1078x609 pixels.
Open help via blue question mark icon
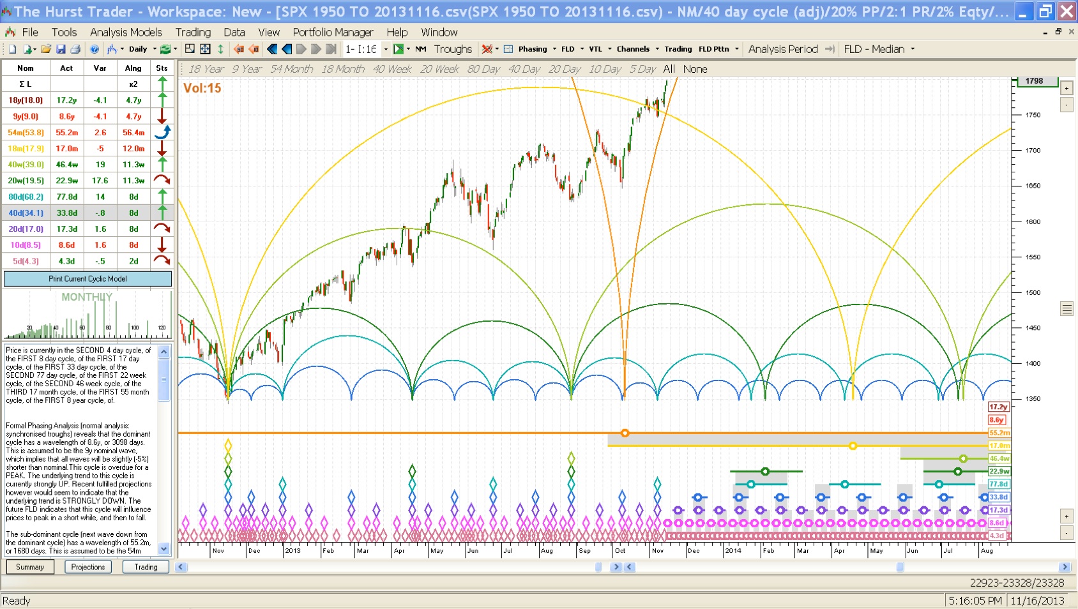click(x=95, y=49)
